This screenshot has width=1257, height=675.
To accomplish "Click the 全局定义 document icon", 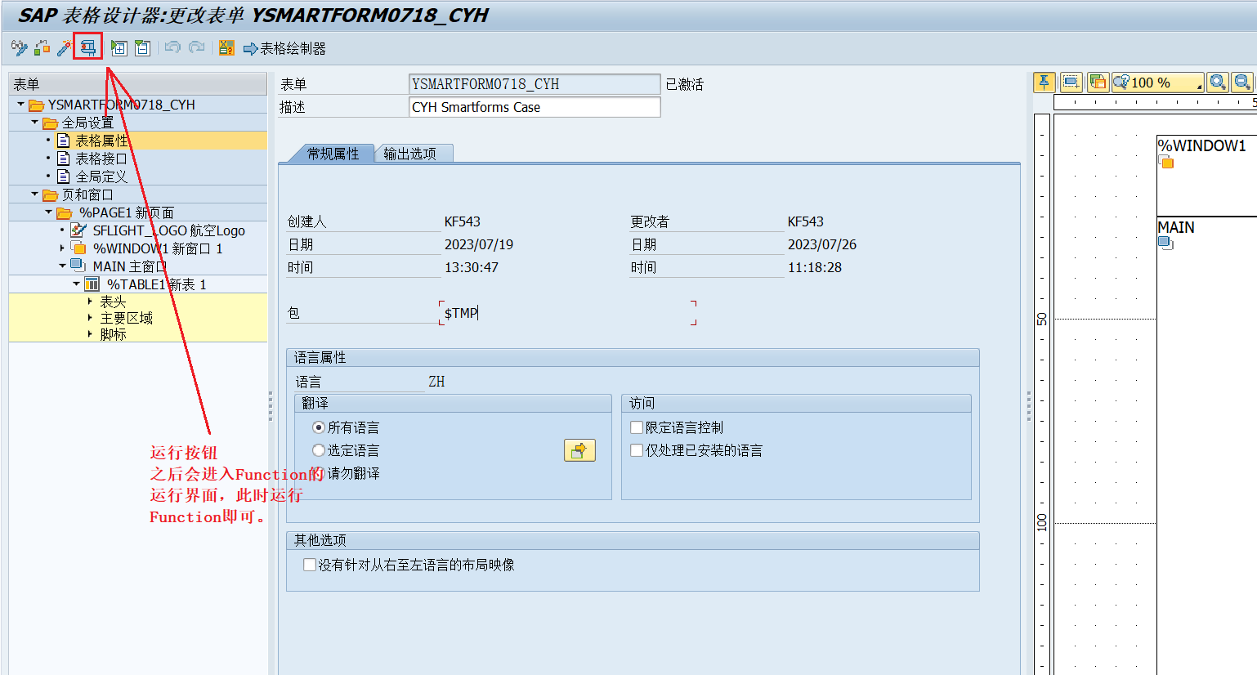I will coord(63,177).
